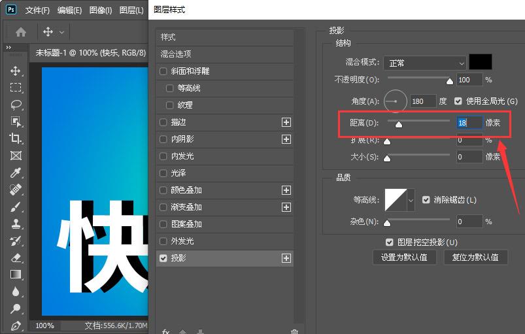Select the Frame tool

[16, 156]
